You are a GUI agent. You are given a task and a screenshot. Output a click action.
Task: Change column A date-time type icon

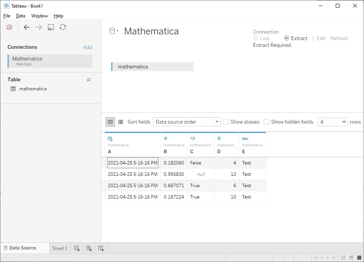(x=110, y=139)
